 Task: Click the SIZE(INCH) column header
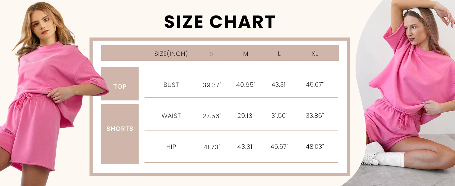click(x=171, y=54)
